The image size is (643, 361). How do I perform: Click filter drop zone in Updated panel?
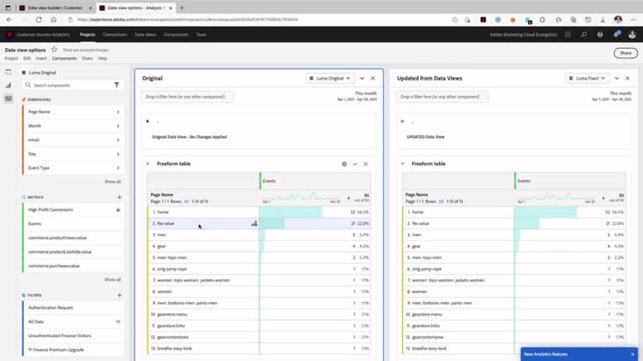tap(442, 97)
